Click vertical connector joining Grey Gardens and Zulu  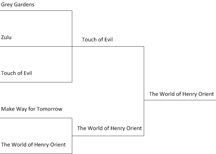coord(72,29)
